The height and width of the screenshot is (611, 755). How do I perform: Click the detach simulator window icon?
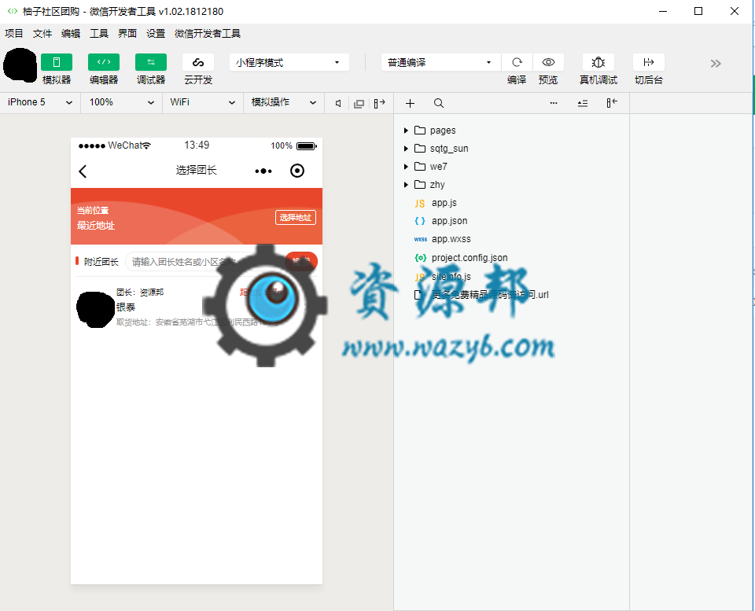359,104
